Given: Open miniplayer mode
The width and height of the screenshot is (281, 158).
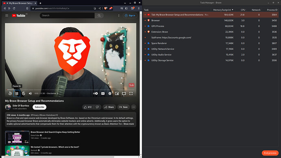Looking at the screenshot, I should pyautogui.click(x=117, y=94).
